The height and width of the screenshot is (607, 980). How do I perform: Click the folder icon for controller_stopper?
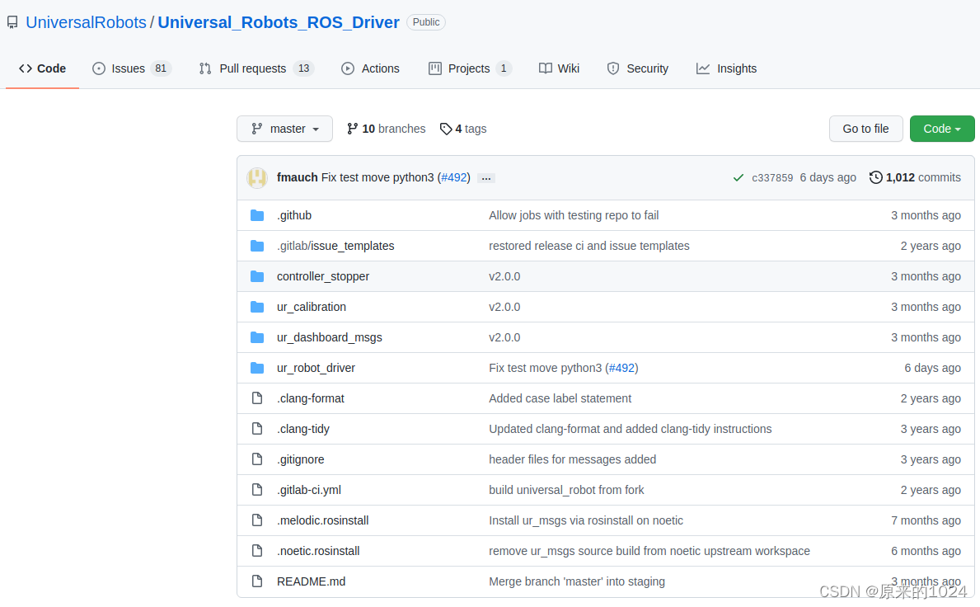257,276
